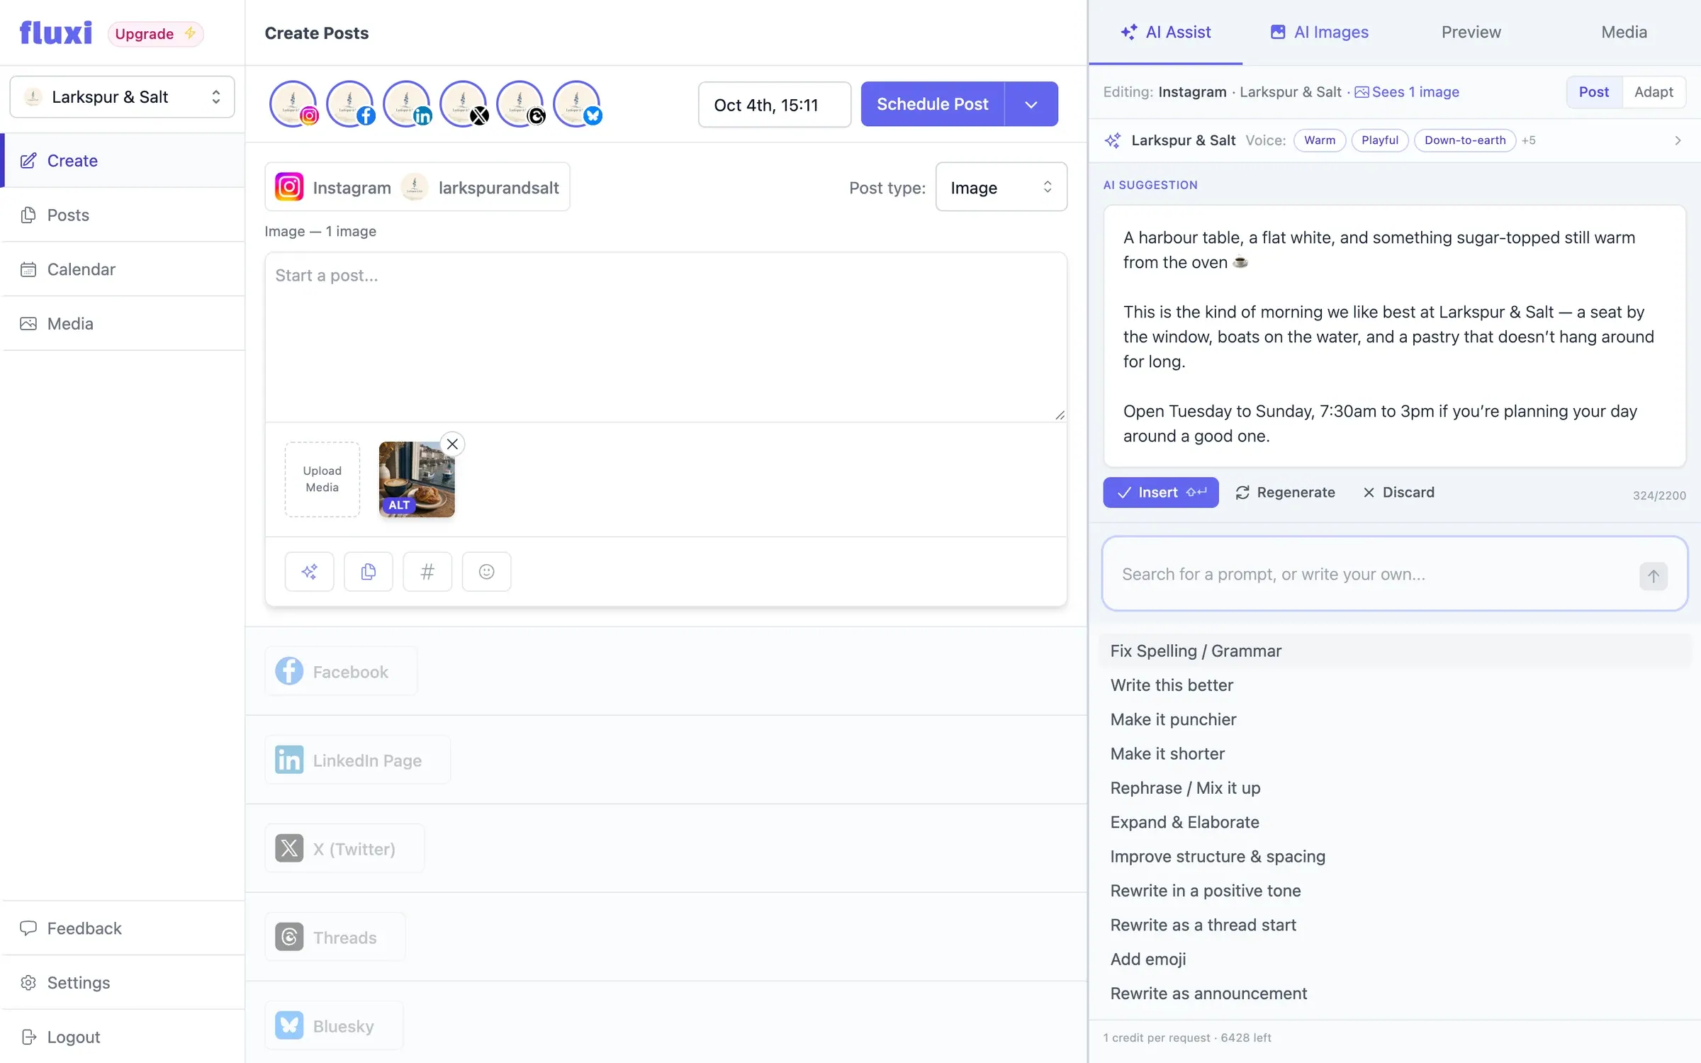
Task: Toggle the Instagram account avatar selection
Action: coord(293,104)
